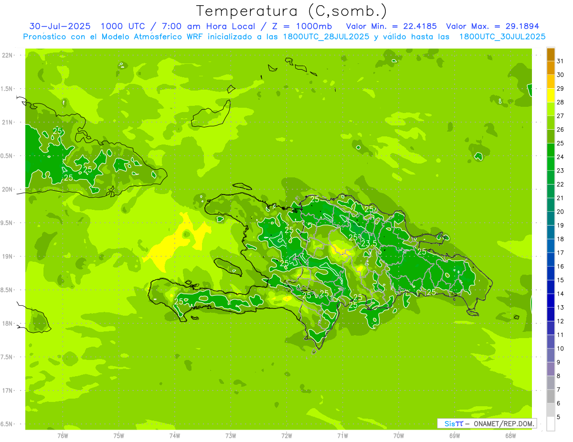Click the '17N' latitude label
The width and height of the screenshot is (573, 442).
tap(8, 391)
